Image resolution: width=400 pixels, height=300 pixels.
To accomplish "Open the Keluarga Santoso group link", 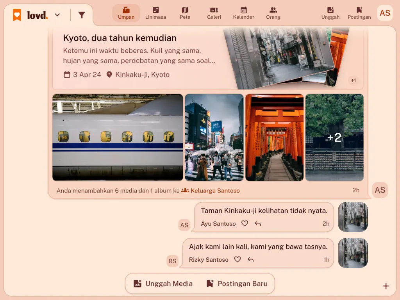I will (211, 191).
